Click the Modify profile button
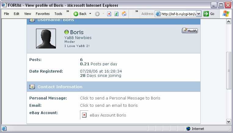Image resolution: width=233 pixels, height=133 pixels. [190, 31]
